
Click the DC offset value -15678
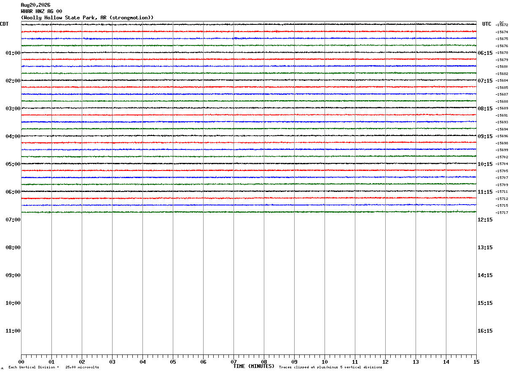[x=502, y=53]
